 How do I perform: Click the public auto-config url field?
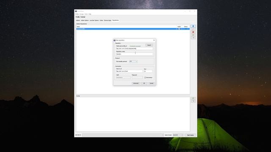[x=135, y=49]
